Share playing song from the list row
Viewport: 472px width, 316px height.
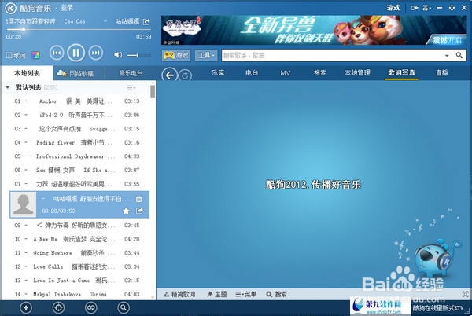click(139, 211)
